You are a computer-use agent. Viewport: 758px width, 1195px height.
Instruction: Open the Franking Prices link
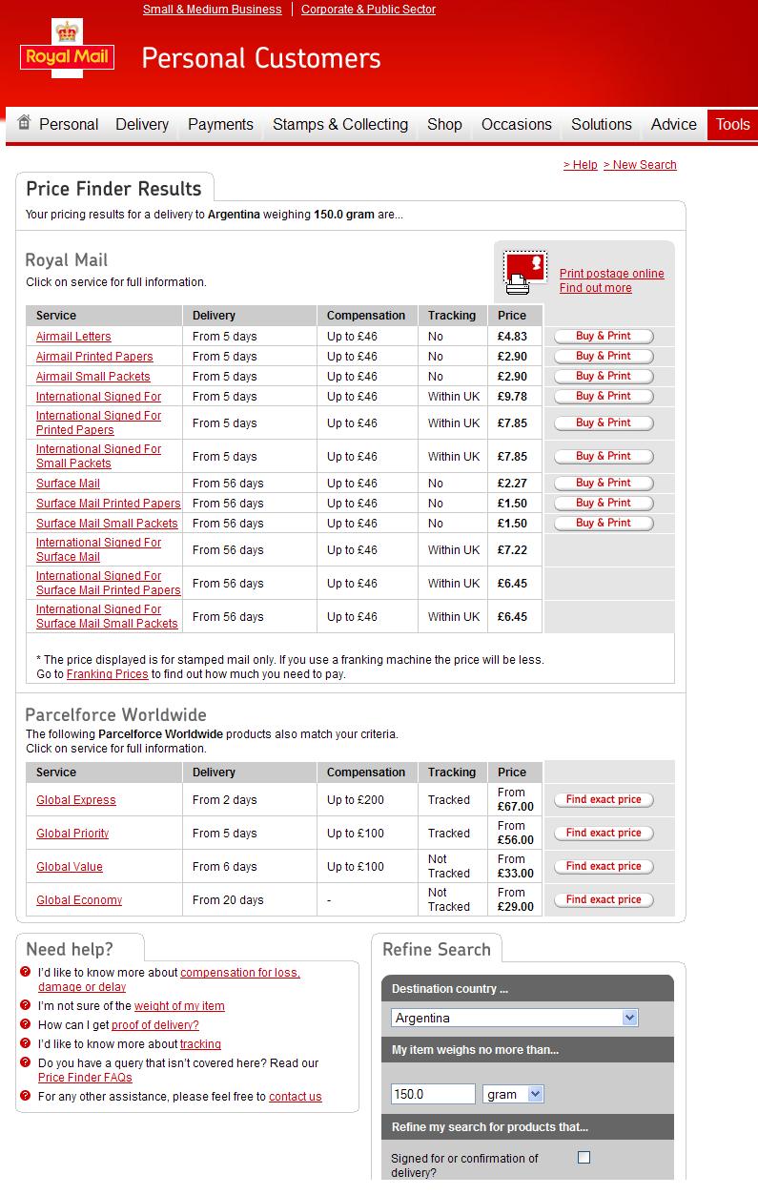[107, 673]
